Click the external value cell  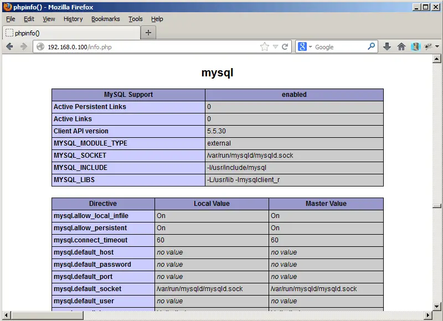294,143
